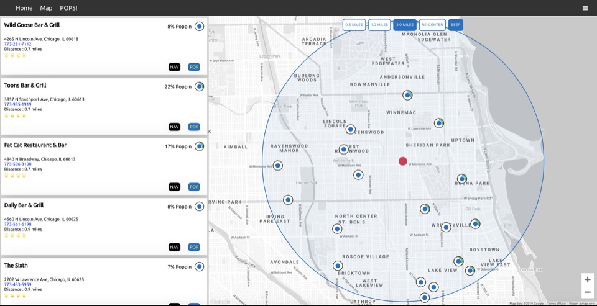This screenshot has width=597, height=306.
Task: Click bar marker on W Montrose Ave near Ravenswood Manor
Action: pos(278,166)
